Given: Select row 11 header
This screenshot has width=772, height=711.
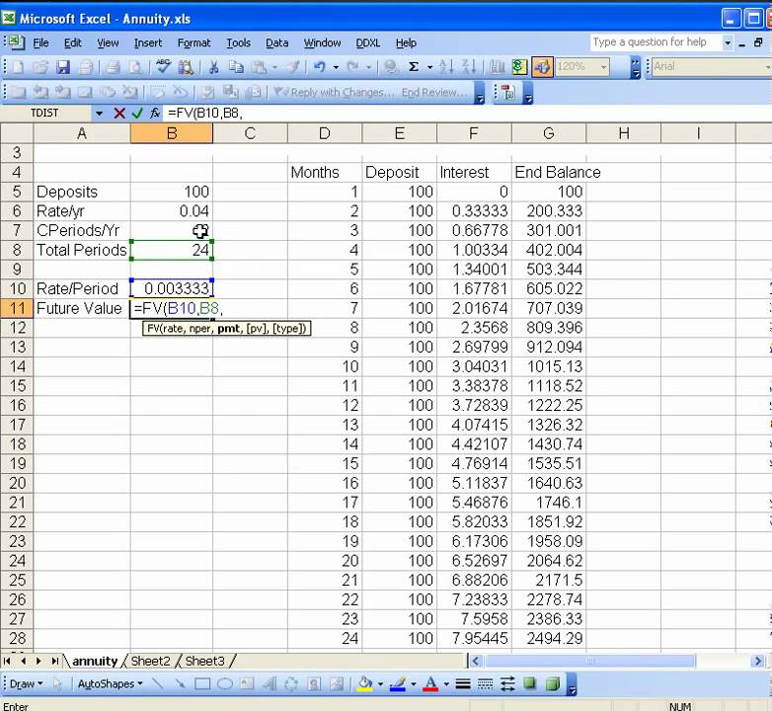Looking at the screenshot, I should coord(17,308).
